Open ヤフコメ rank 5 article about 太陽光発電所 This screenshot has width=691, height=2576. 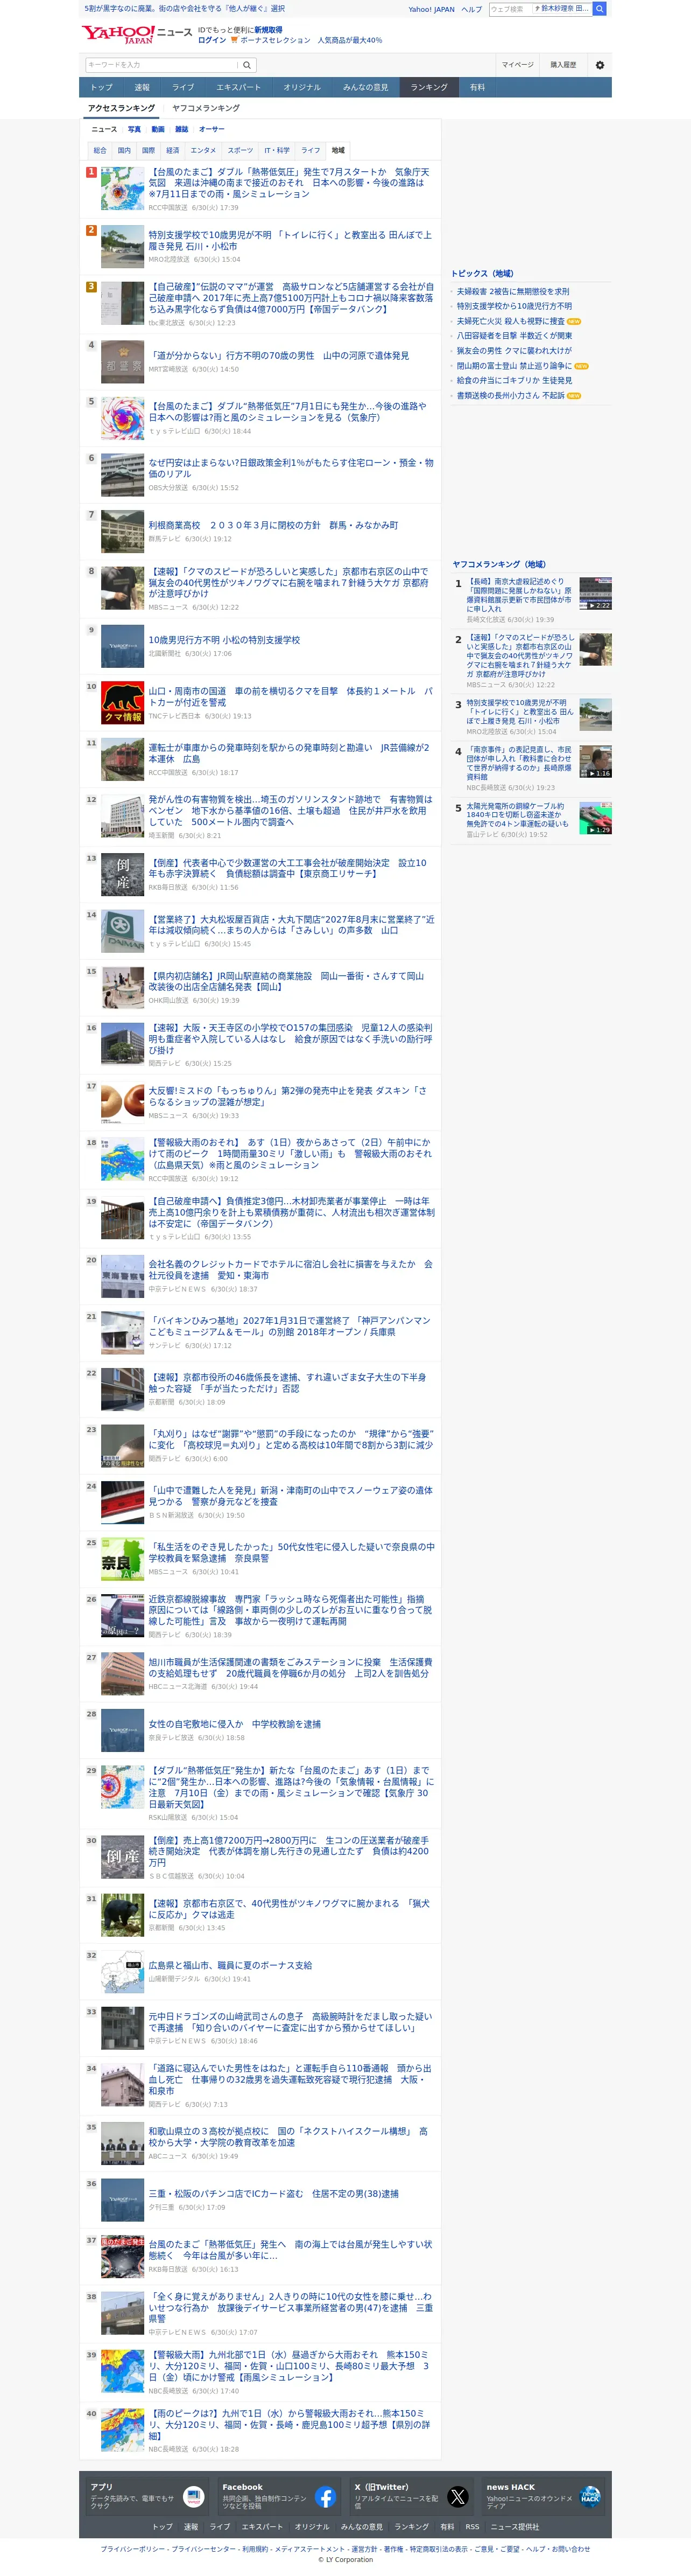(x=517, y=815)
